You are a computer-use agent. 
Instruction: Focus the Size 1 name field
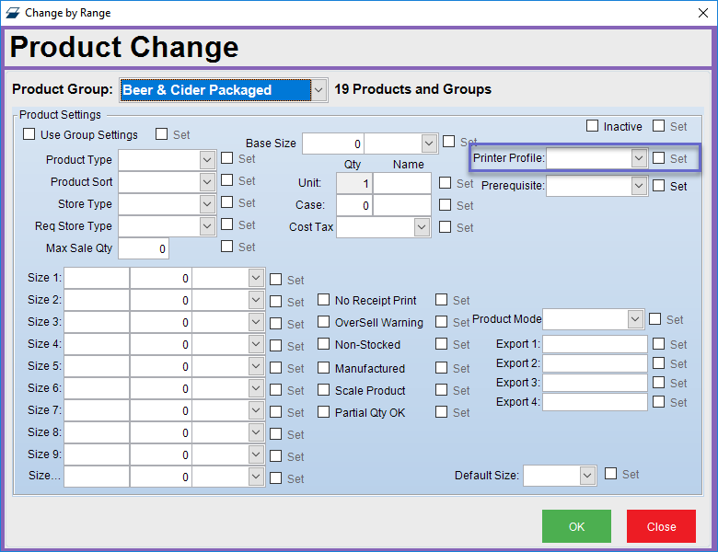point(97,278)
